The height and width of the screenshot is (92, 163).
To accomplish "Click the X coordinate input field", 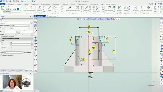I will [21, 42].
